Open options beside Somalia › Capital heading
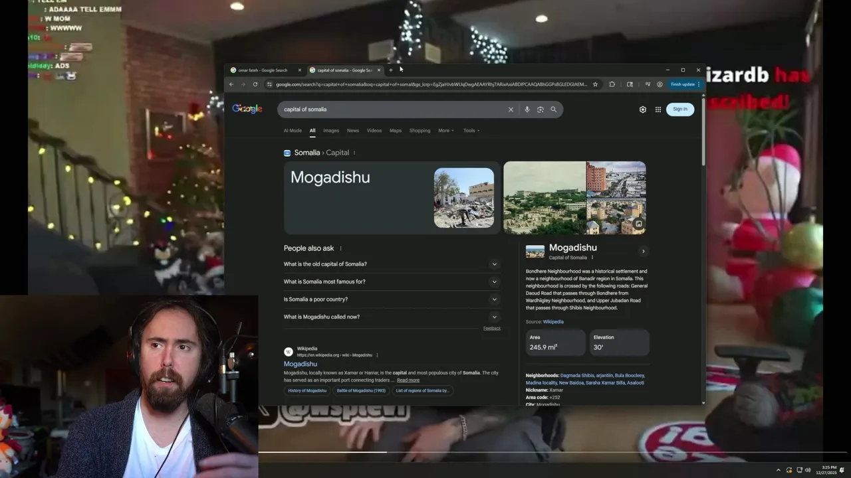Image resolution: width=851 pixels, height=478 pixels. pyautogui.click(x=354, y=153)
